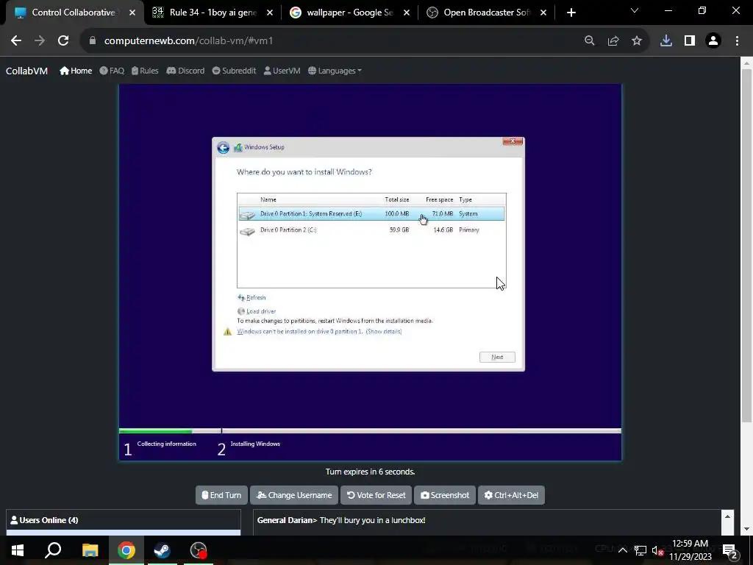Click the CollabVM brand link
753x565 pixels.
point(27,71)
